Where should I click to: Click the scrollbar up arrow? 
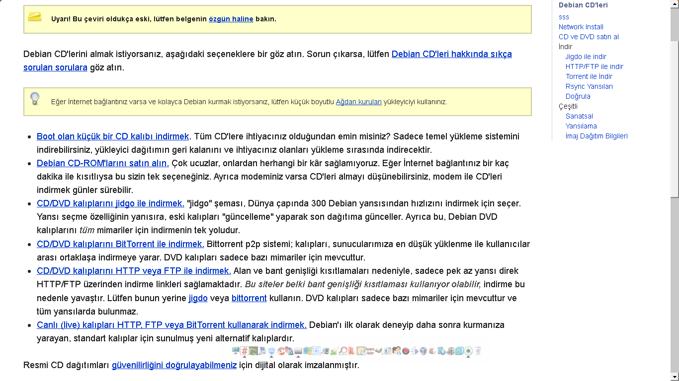coord(675,3)
